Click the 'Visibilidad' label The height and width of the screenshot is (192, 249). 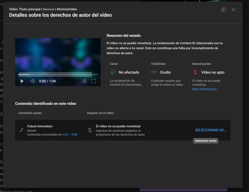pos(158,64)
